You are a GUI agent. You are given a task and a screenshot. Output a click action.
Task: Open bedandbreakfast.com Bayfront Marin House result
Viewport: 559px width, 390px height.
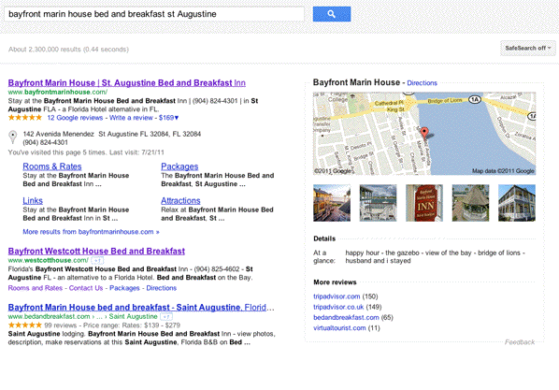pyautogui.click(x=141, y=308)
